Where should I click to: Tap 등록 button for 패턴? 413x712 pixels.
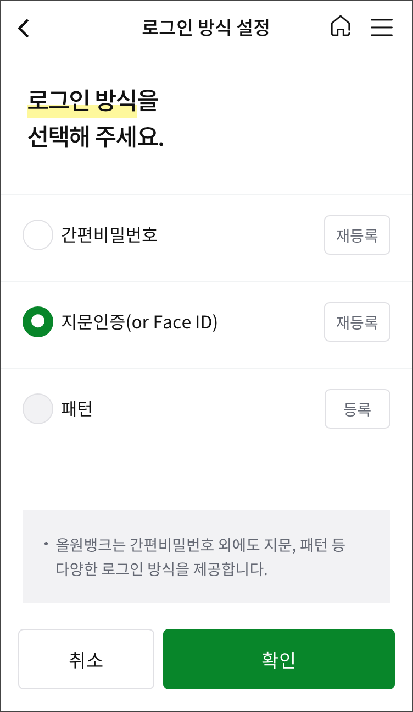(x=358, y=409)
